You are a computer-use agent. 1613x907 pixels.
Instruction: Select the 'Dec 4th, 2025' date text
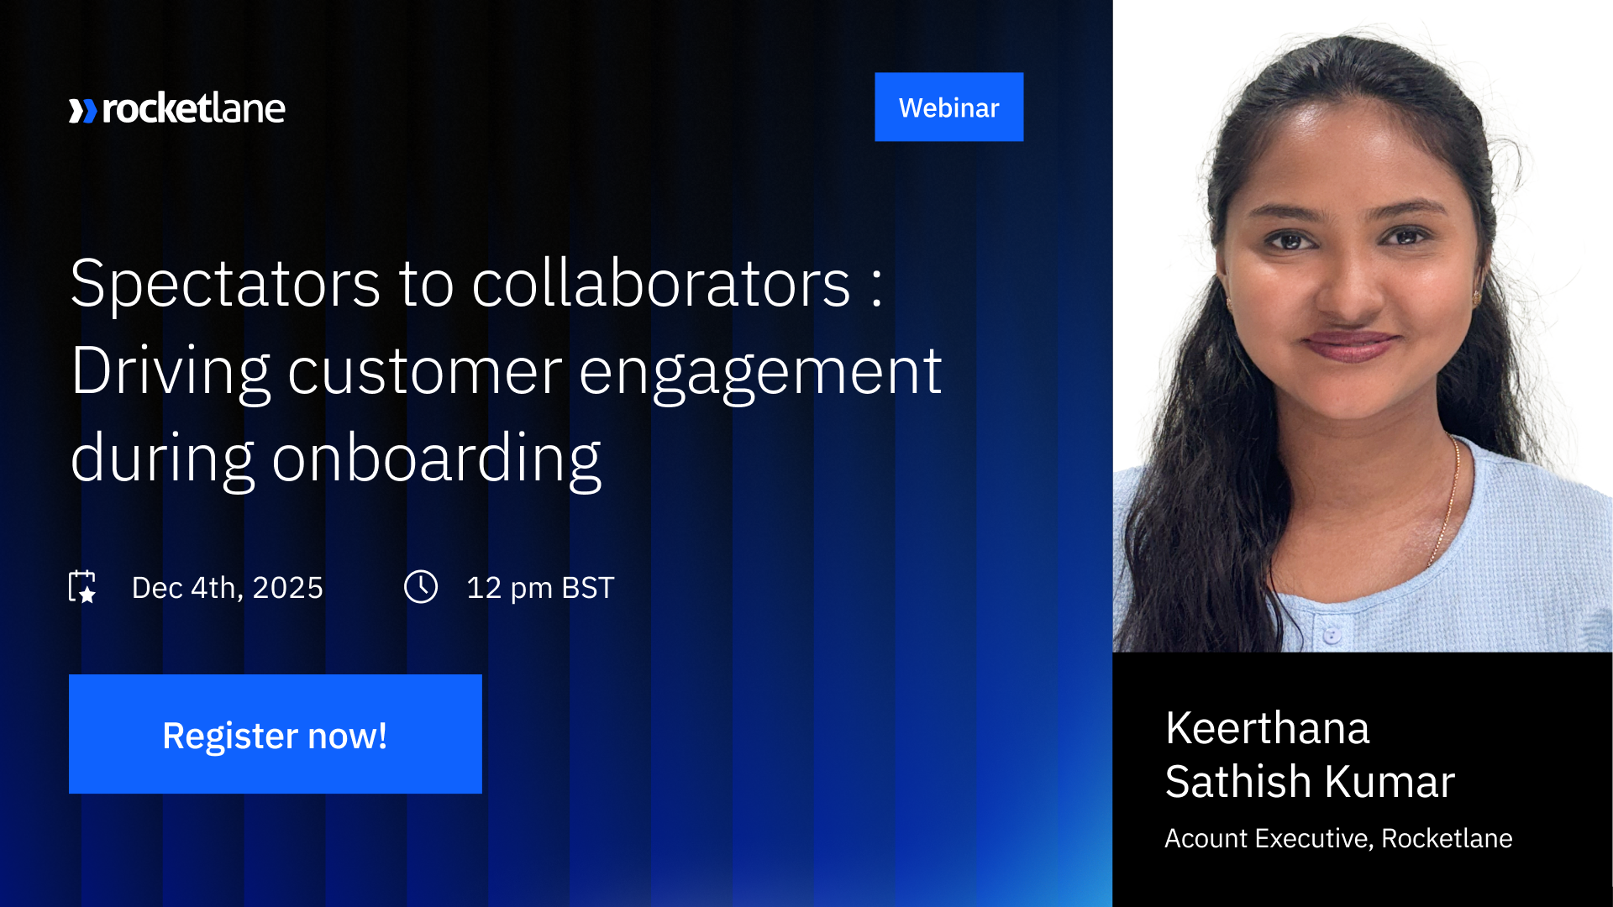coord(227,588)
